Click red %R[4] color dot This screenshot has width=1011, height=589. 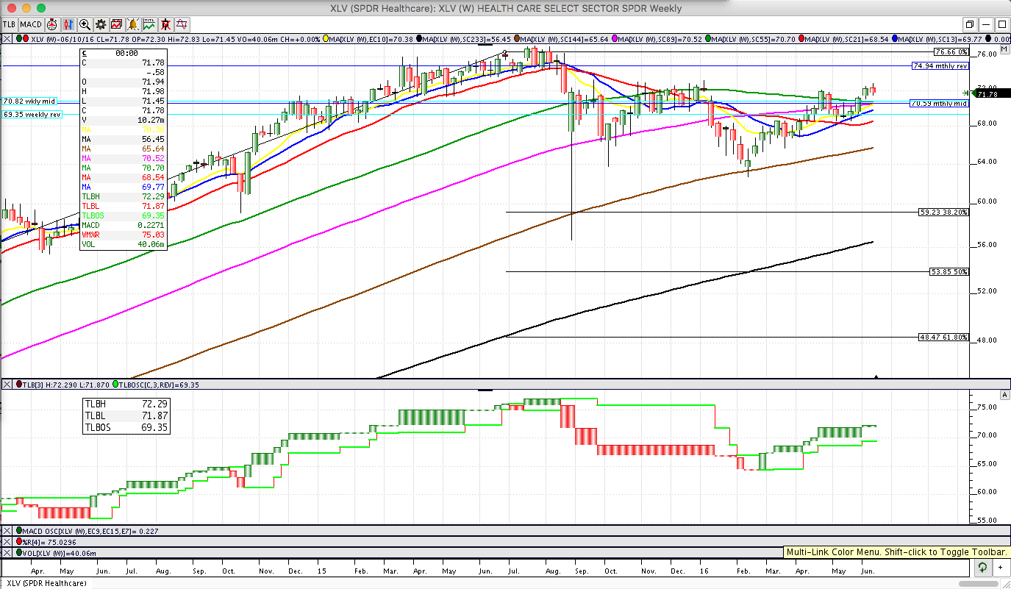19,541
